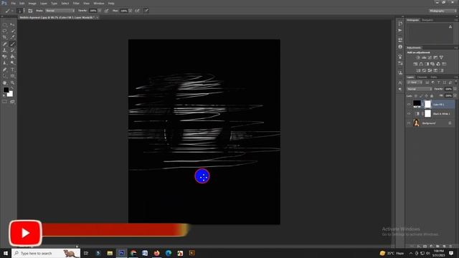Select the Clone Stamp tool
Screen dimensions: 459x258
pyautogui.click(x=5, y=50)
